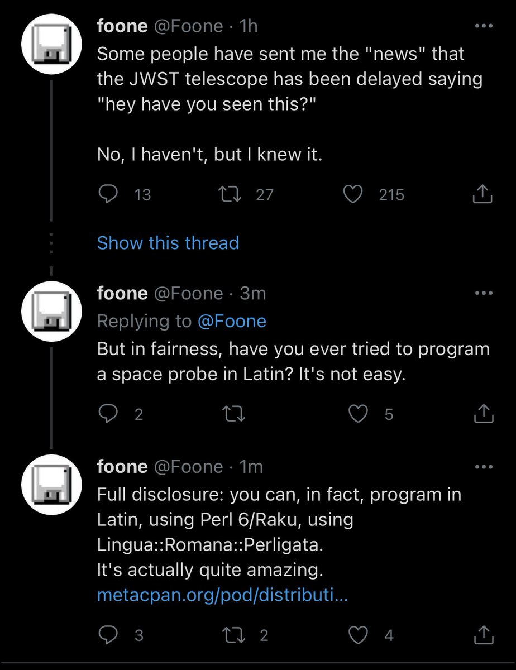The height and width of the screenshot is (670, 516).
Task: Open foone's avatar on first tweet
Action: coord(52,46)
